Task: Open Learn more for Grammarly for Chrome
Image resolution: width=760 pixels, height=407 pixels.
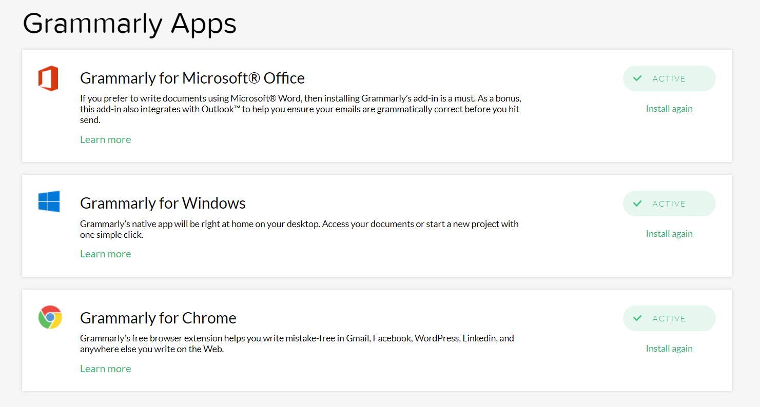Action: tap(106, 369)
